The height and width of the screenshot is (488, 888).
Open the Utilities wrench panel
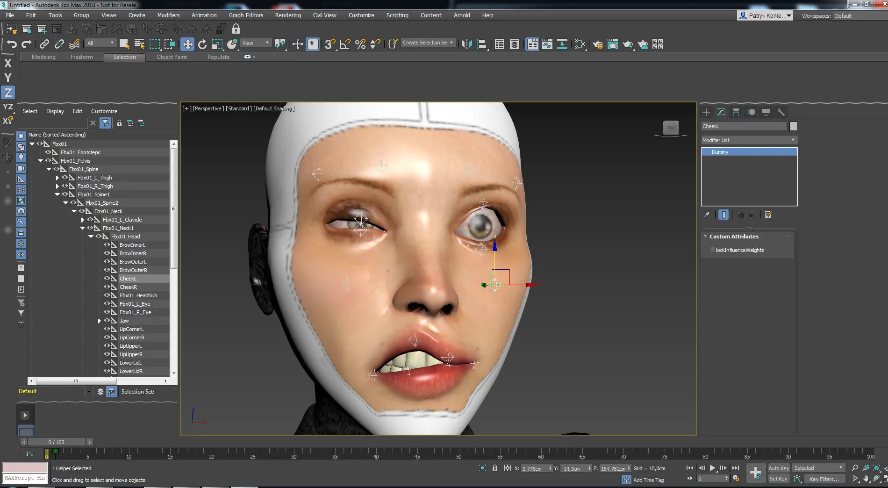point(781,112)
